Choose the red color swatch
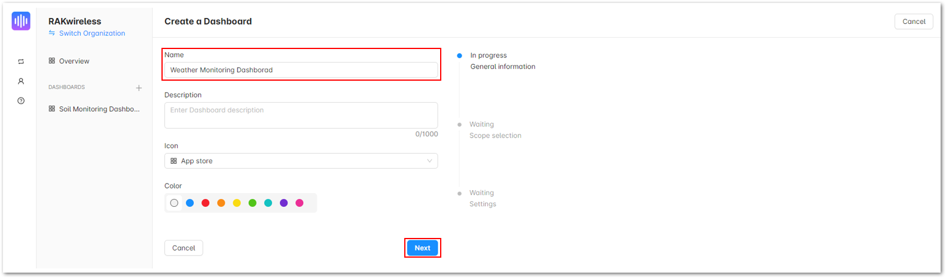 point(205,203)
